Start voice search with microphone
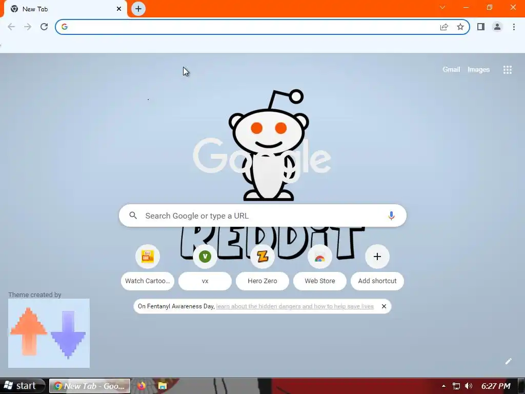 pyautogui.click(x=391, y=215)
